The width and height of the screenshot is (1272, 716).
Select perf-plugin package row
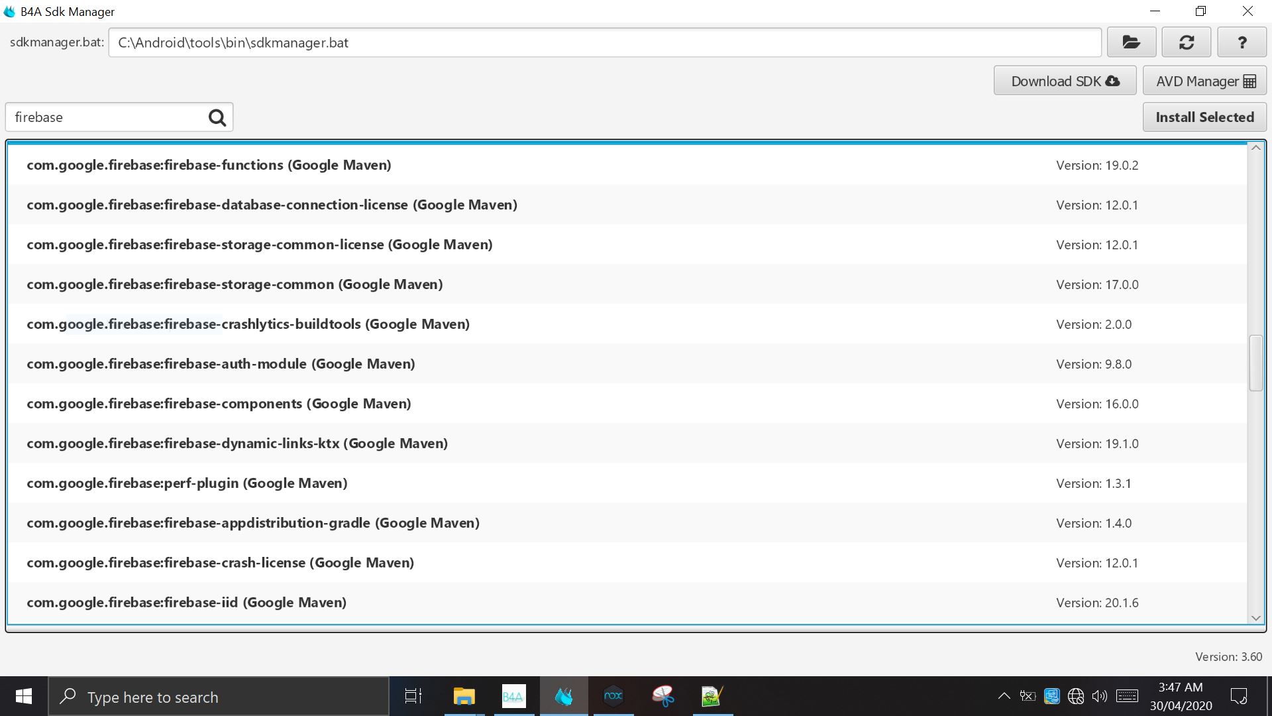click(x=627, y=483)
